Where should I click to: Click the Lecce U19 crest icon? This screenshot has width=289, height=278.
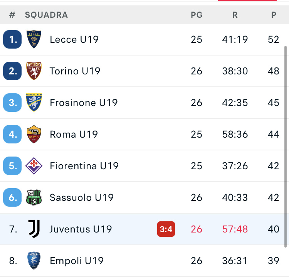coord(34,39)
